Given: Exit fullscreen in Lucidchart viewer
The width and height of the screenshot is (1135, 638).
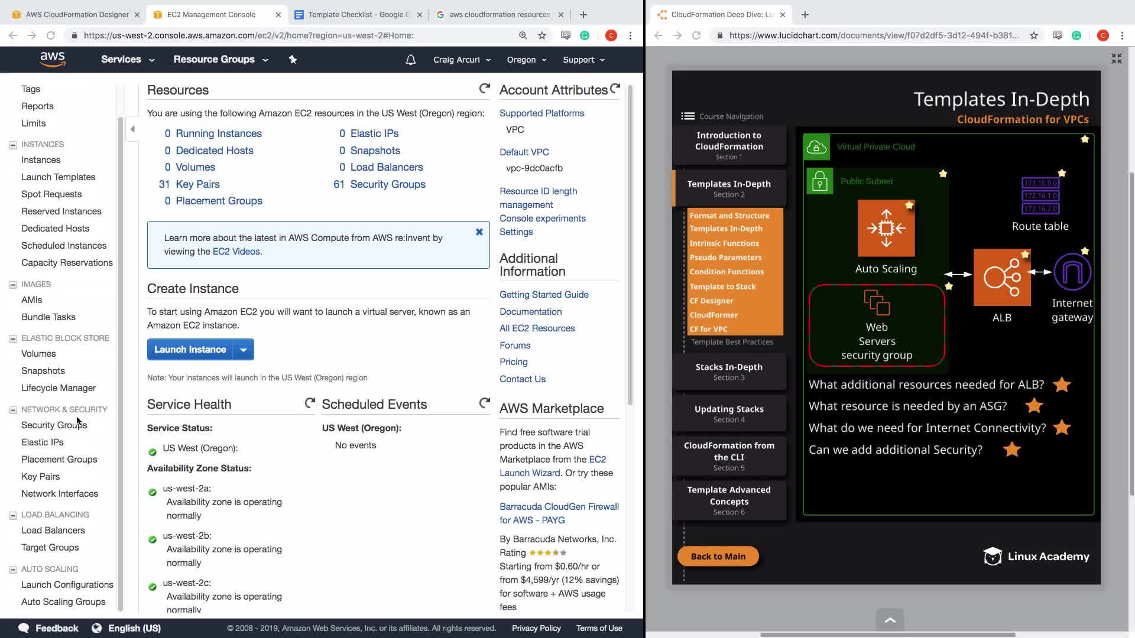Looking at the screenshot, I should 1116,58.
